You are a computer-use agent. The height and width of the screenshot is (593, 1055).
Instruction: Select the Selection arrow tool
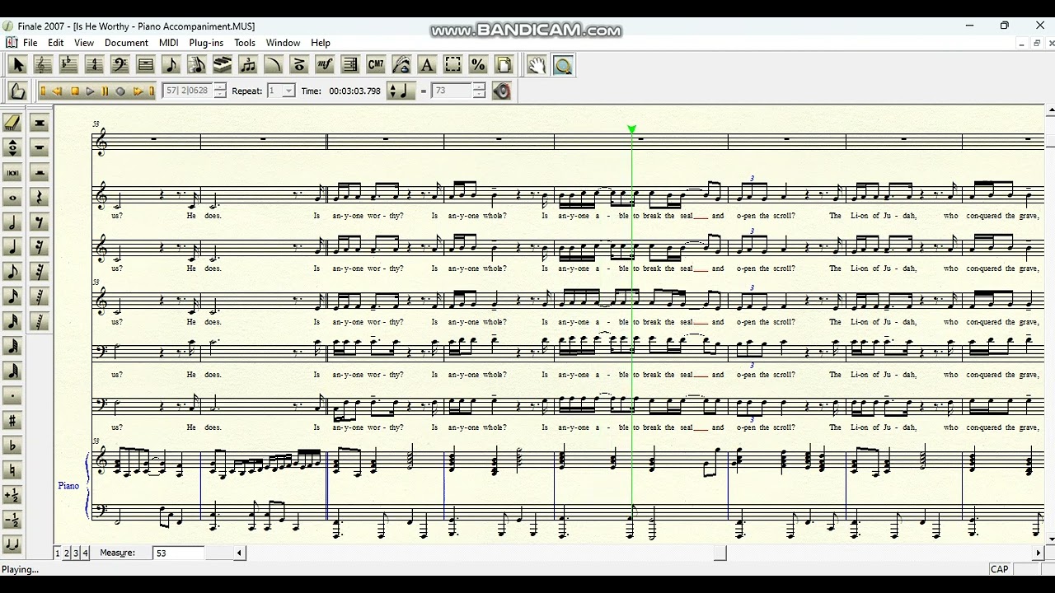pos(17,65)
